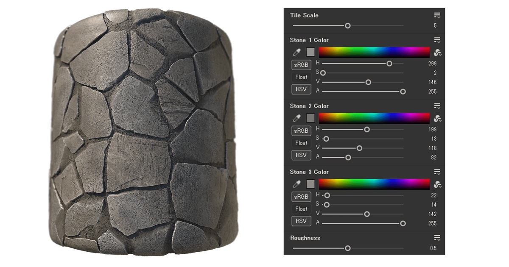Screen dimensions: 509x267
Task: Click the Stone 1 Color gray swatch
Action: click(310, 52)
